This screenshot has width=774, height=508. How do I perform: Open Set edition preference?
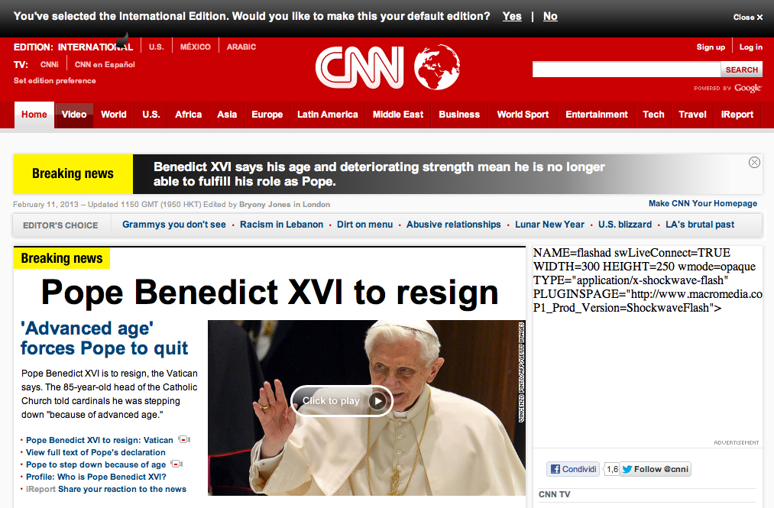click(x=55, y=80)
